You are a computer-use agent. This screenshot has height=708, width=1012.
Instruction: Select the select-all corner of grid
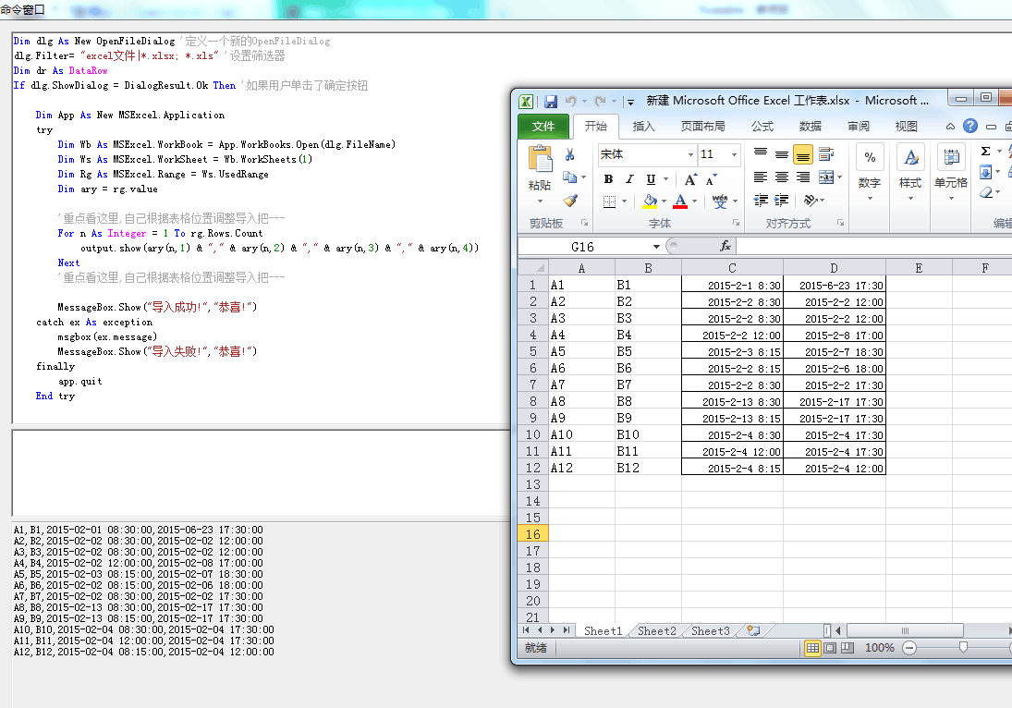click(x=533, y=267)
